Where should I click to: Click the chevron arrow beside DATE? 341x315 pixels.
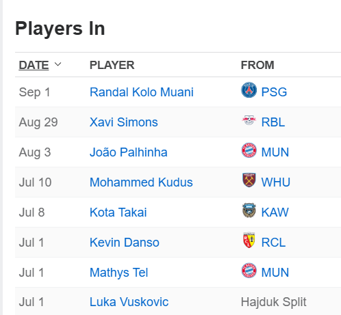coord(58,64)
